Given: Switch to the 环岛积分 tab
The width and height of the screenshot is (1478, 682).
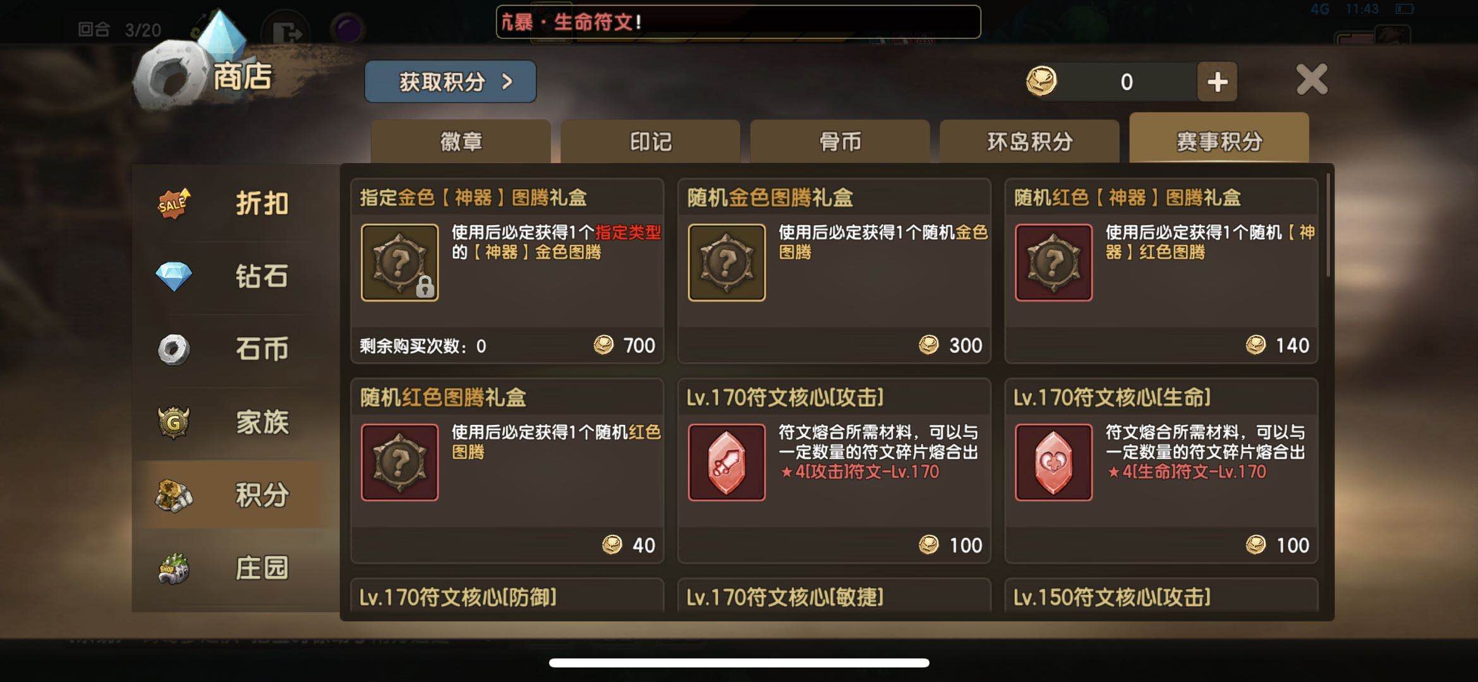Looking at the screenshot, I should 1029,141.
